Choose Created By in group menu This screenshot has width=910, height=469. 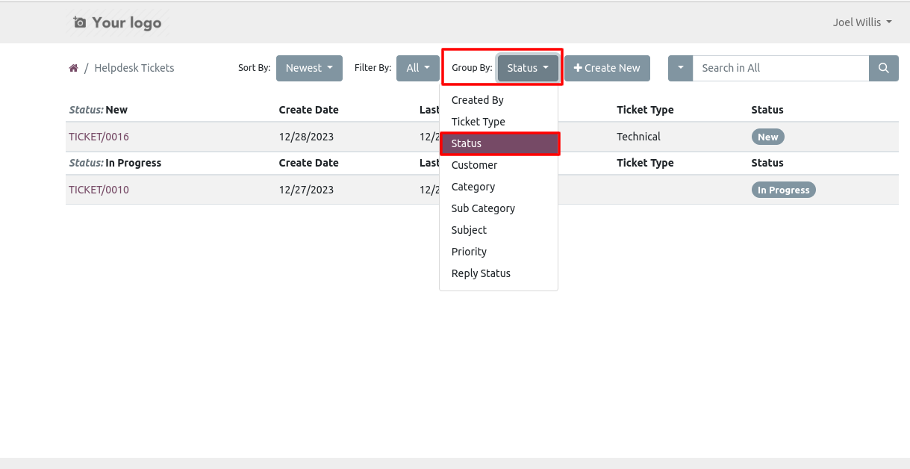499,100
